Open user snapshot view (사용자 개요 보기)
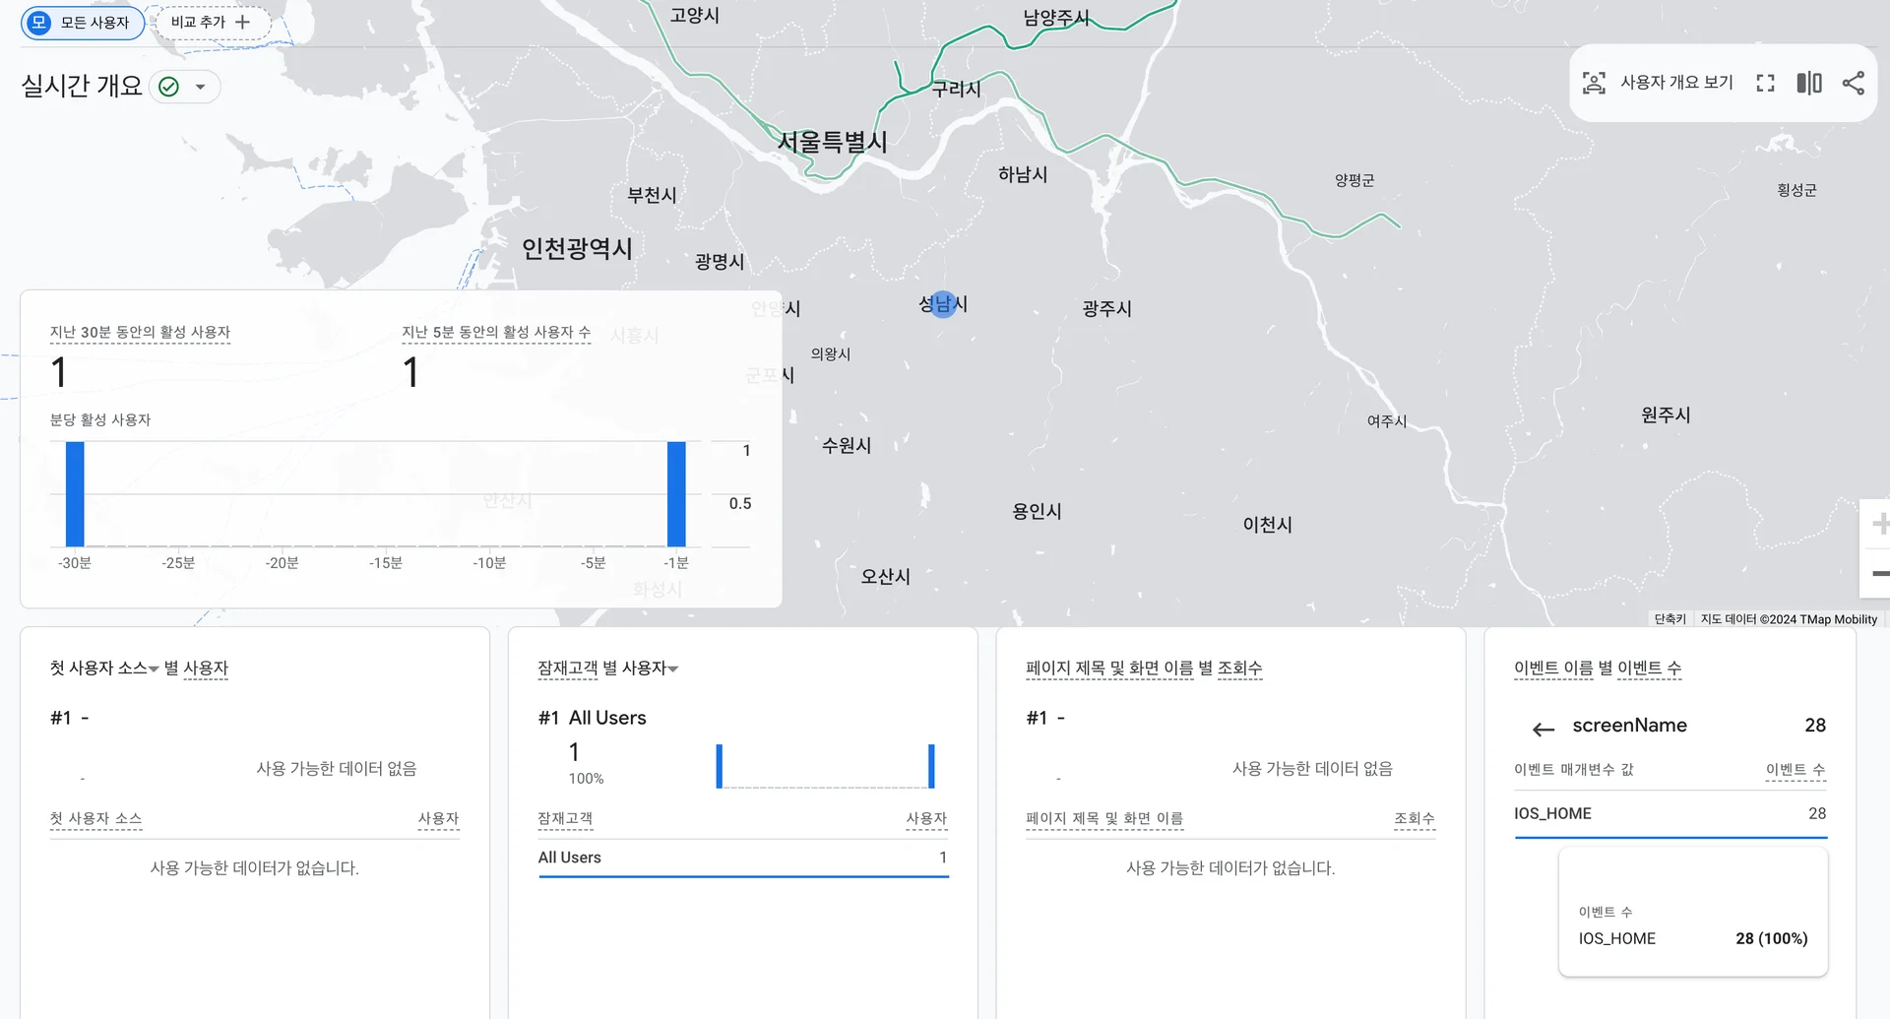Screen dimensions: 1890x1019 click(x=1658, y=84)
